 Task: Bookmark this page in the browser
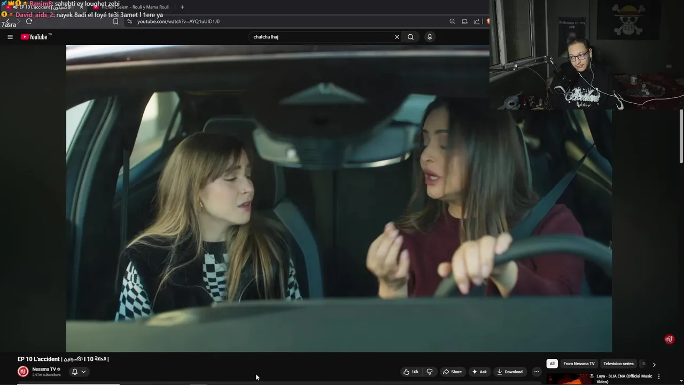pos(115,21)
